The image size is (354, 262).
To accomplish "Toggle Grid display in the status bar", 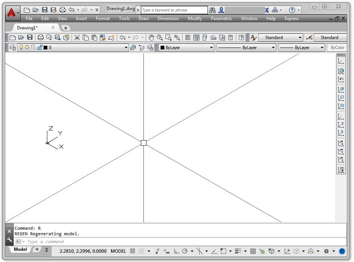I will point(133,251).
